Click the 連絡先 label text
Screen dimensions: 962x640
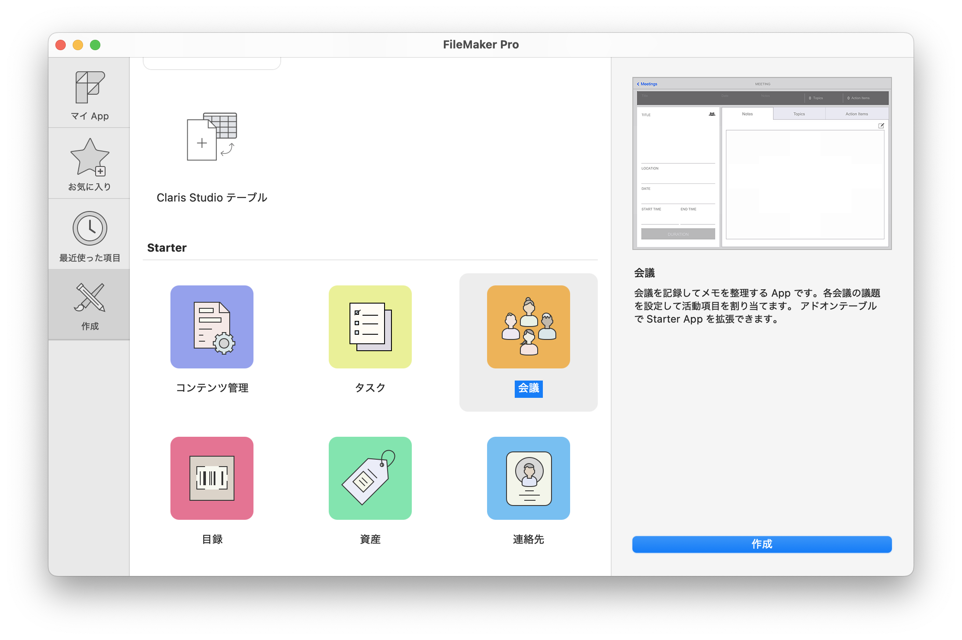(529, 539)
